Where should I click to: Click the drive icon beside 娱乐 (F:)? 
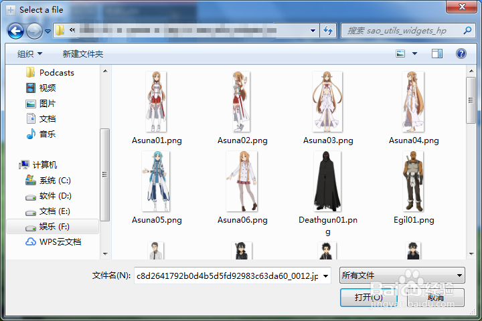coord(31,228)
